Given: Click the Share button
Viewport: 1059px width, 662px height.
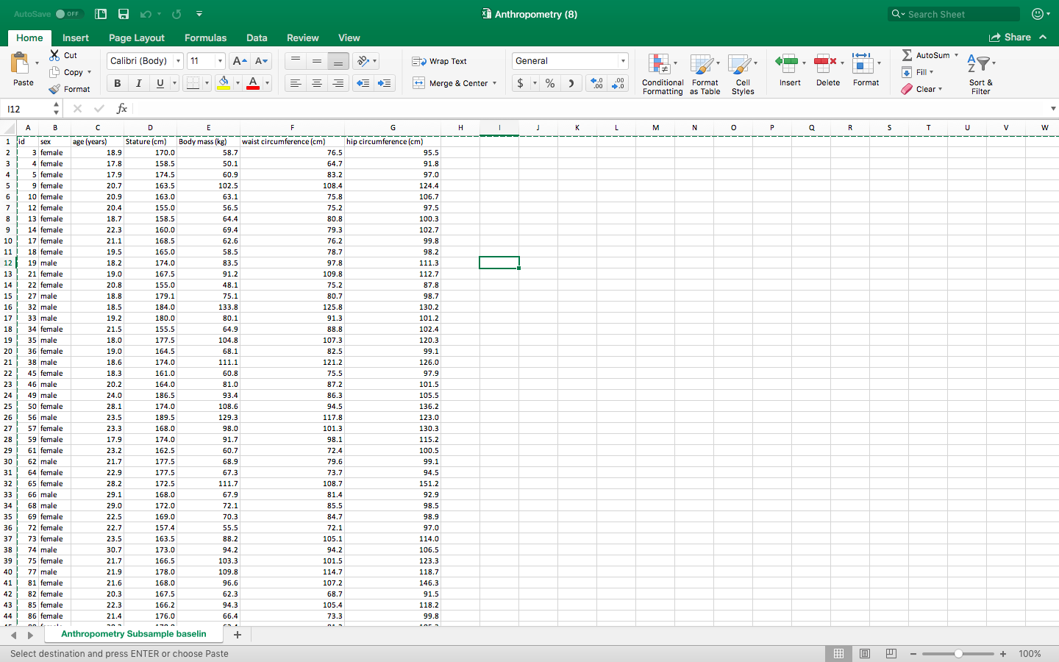Looking at the screenshot, I should (1010, 37).
